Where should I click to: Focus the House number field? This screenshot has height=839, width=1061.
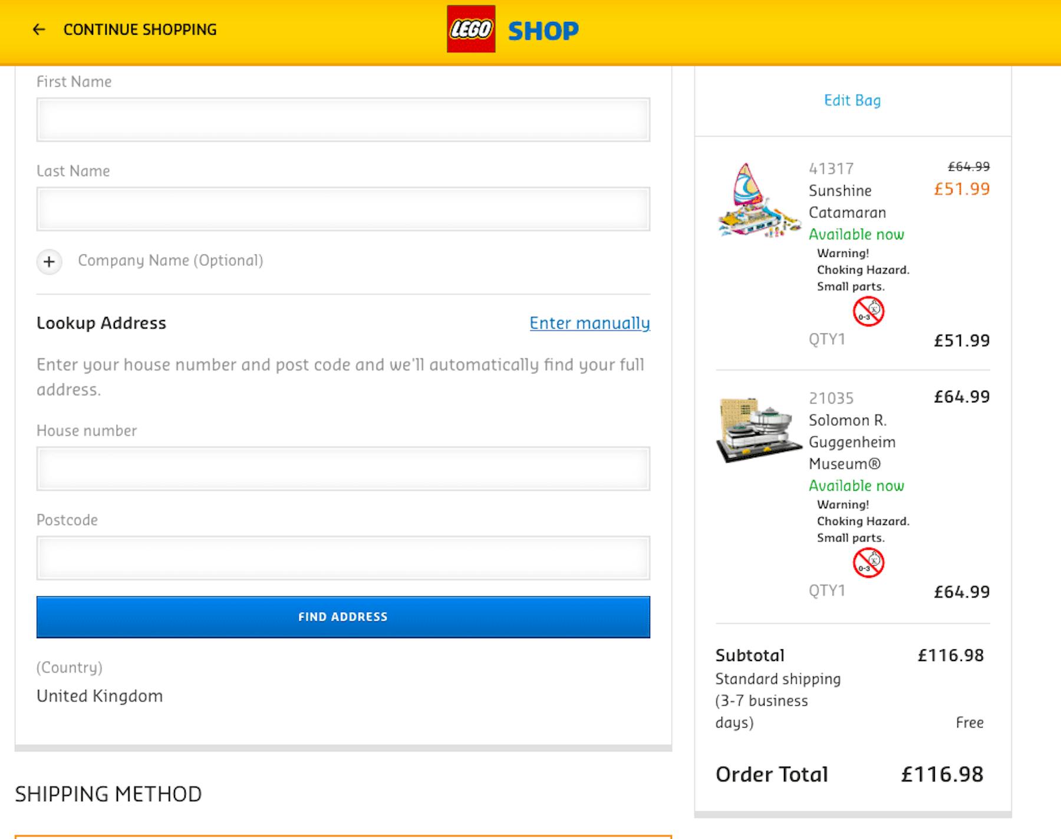pyautogui.click(x=343, y=468)
